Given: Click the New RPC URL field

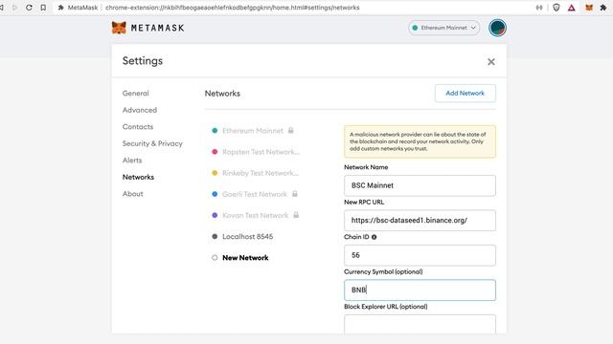Looking at the screenshot, I should click(420, 221).
